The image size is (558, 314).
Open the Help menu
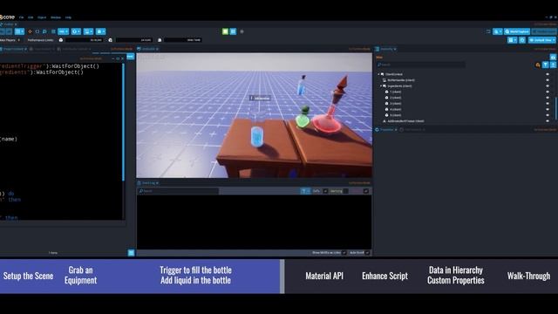(x=68, y=17)
